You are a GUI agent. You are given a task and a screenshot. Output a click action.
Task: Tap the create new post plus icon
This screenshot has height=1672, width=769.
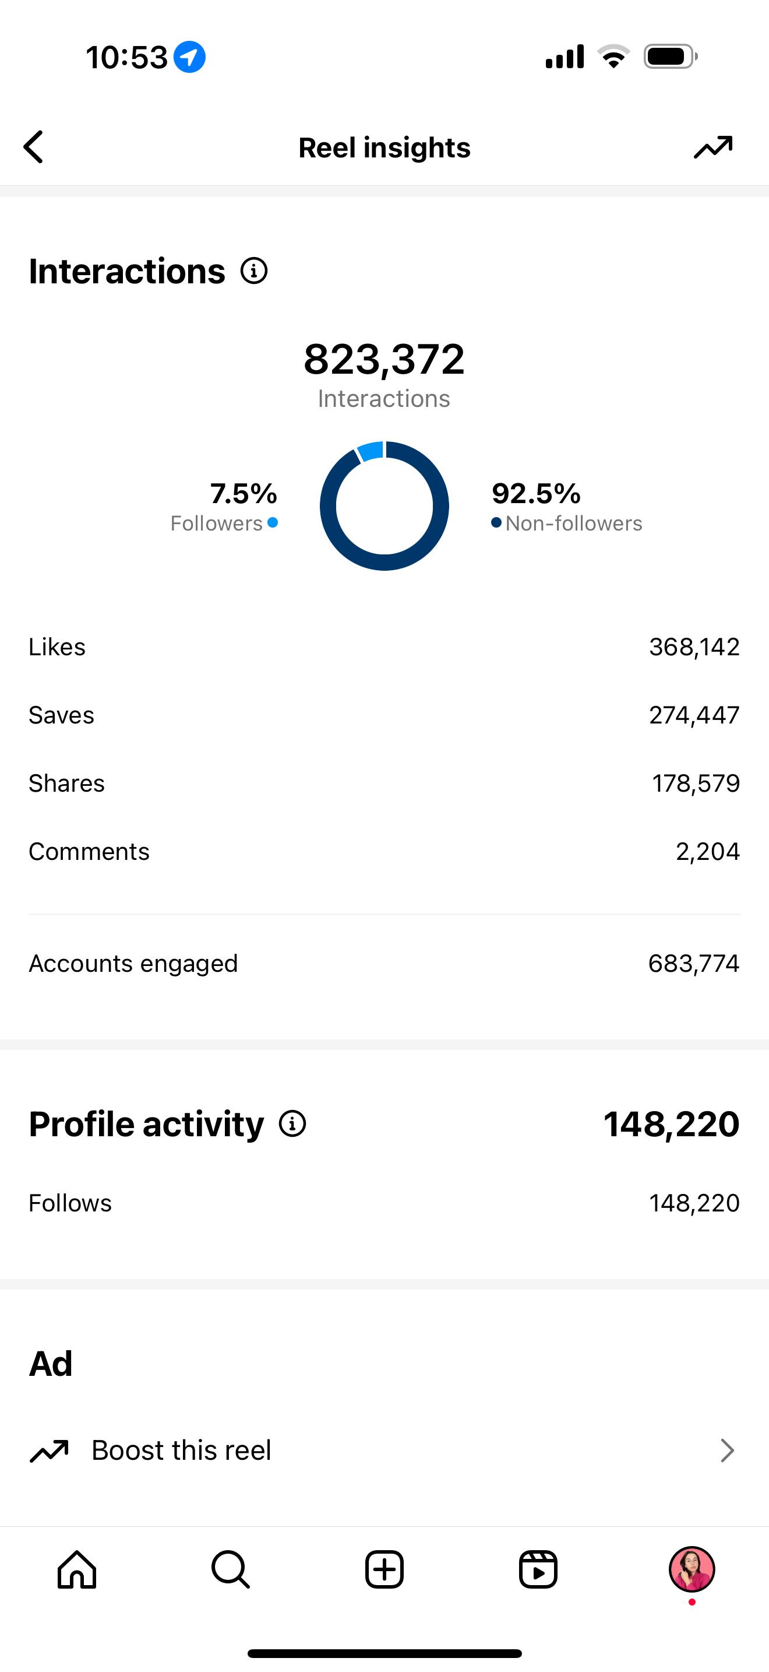[x=384, y=1569]
